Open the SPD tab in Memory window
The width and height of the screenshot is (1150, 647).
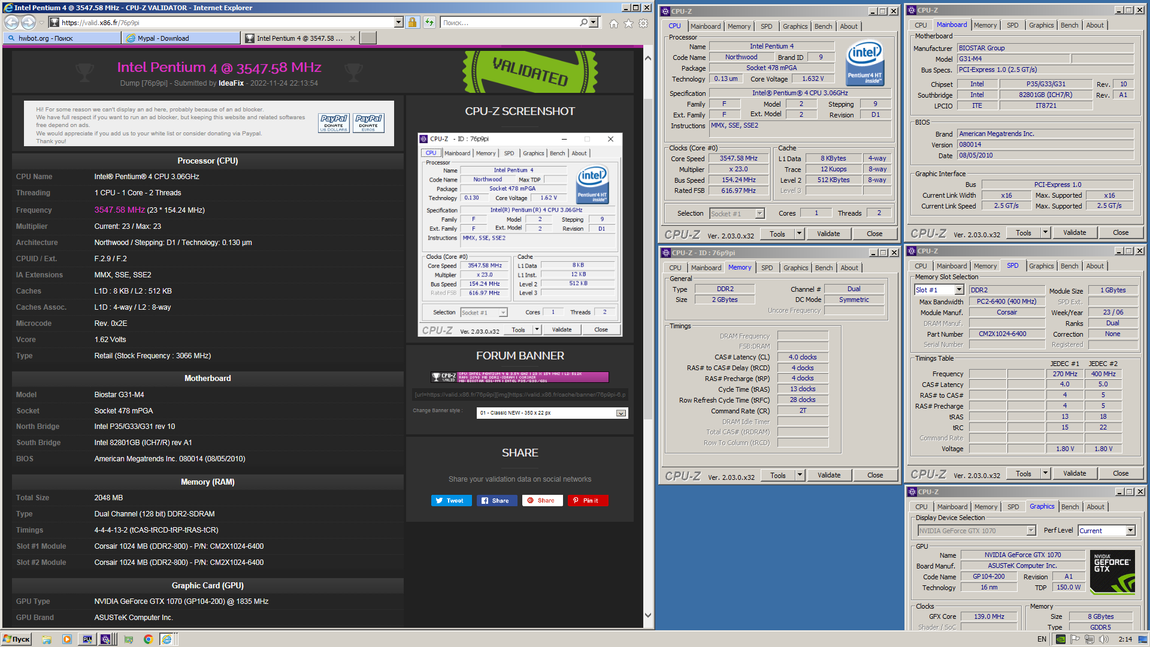pos(767,268)
